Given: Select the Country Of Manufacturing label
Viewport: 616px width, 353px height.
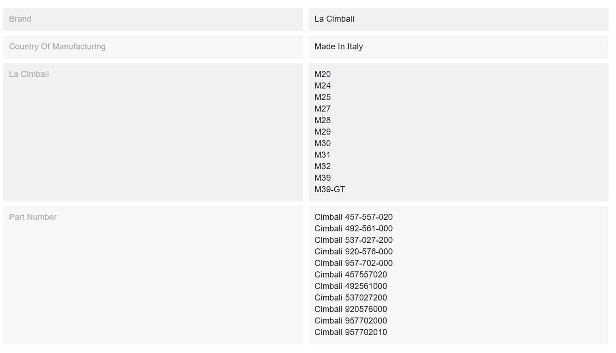Looking at the screenshot, I should (x=57, y=47).
